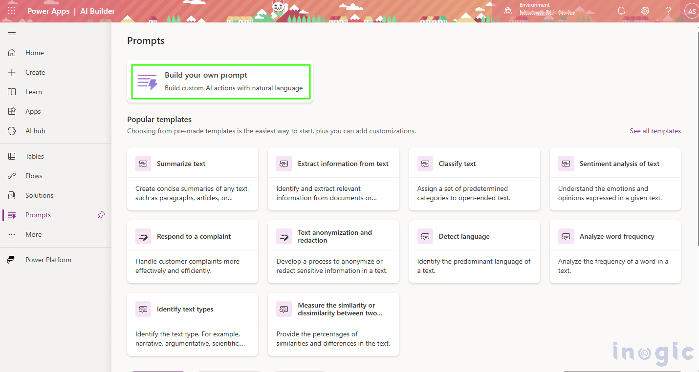
Task: Click the Prompts icon in sidebar
Action: [x=12, y=215]
